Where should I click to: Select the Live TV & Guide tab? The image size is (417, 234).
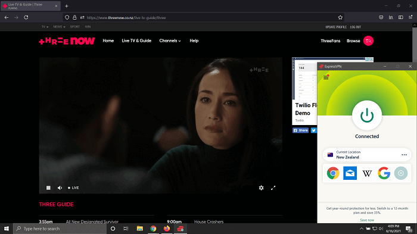30,6
